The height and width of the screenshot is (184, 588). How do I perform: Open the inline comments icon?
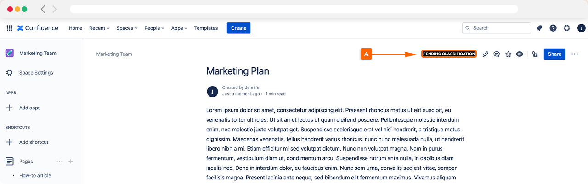pyautogui.click(x=497, y=54)
